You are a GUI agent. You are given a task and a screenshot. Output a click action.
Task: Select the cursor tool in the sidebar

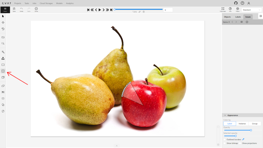(x=3, y=16)
